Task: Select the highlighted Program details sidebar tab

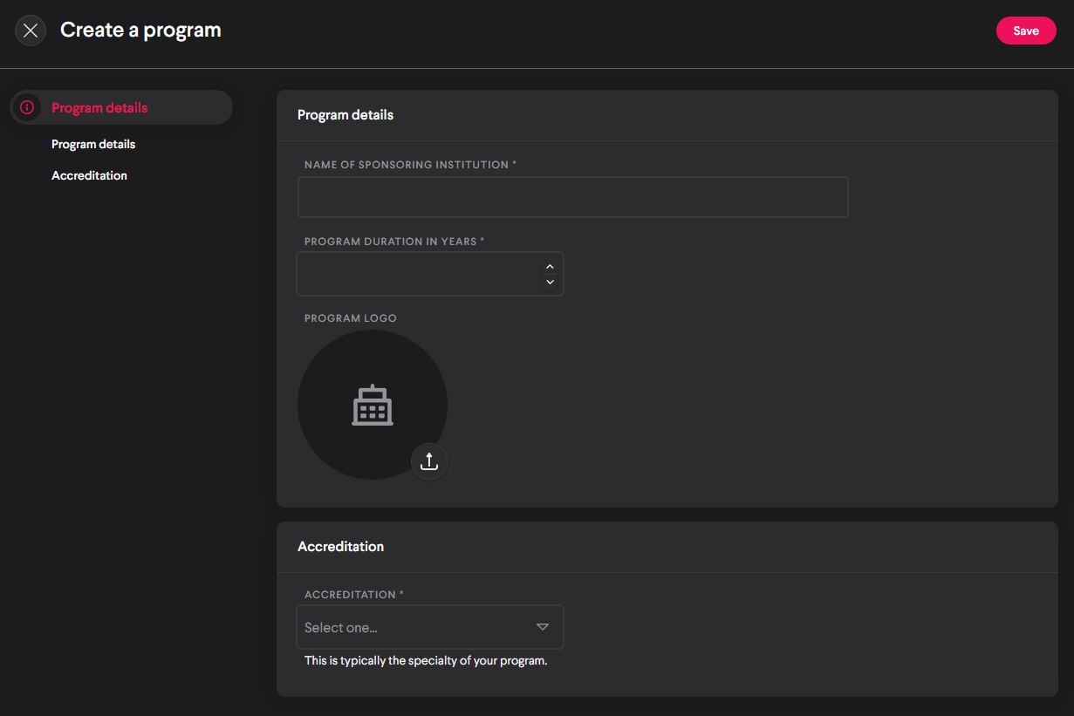Action: (x=99, y=108)
